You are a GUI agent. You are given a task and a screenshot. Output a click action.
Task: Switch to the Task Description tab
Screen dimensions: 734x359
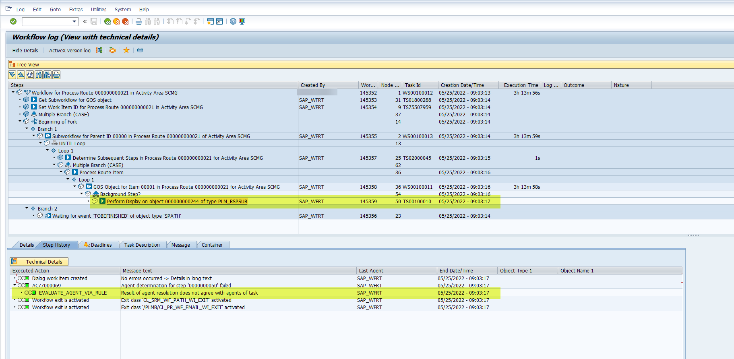click(142, 245)
